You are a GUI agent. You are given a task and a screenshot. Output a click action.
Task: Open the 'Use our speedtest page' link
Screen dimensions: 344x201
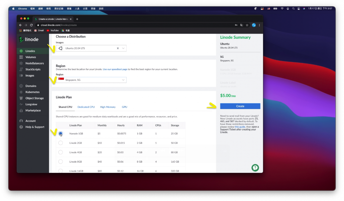tap(115, 69)
